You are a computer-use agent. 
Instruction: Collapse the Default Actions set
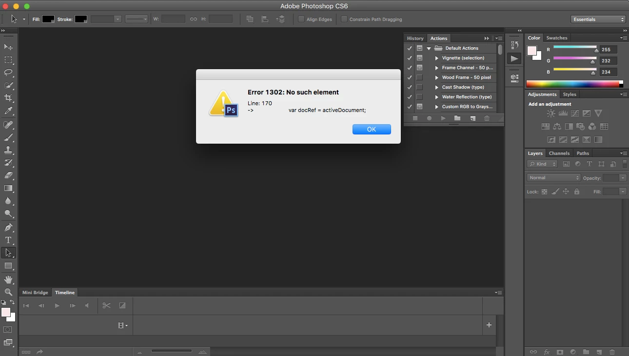(429, 48)
